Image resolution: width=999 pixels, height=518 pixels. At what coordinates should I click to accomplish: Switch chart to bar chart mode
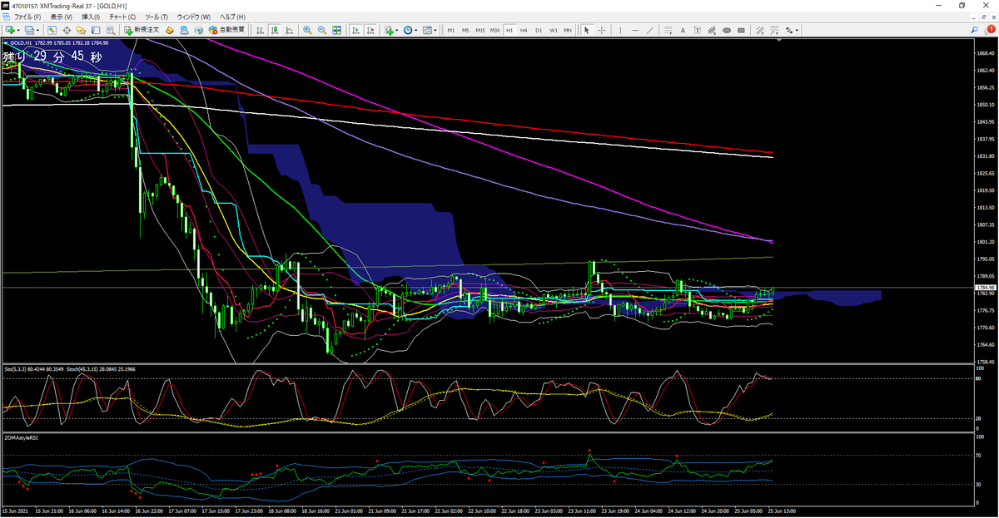[x=260, y=30]
